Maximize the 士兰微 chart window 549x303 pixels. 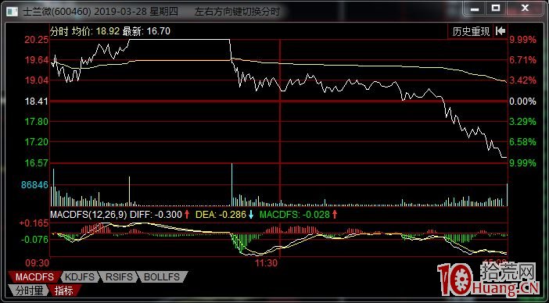(x=496, y=8)
